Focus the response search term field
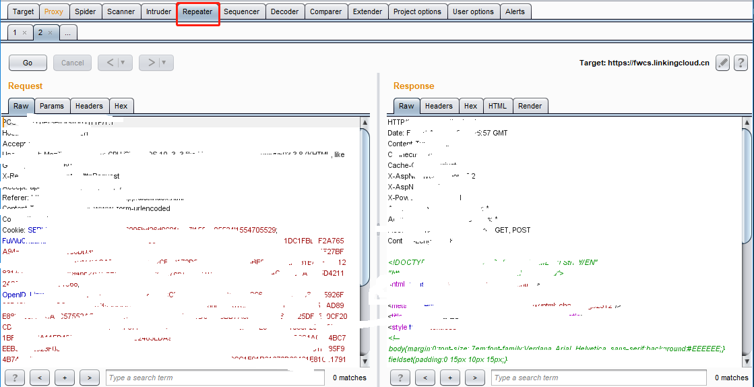Image resolution: width=754 pixels, height=387 pixels. 600,378
